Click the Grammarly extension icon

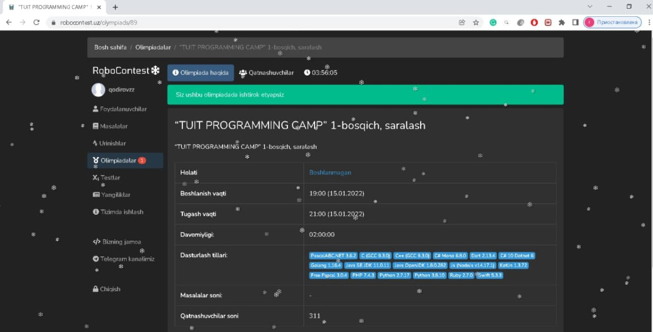pyautogui.click(x=493, y=22)
